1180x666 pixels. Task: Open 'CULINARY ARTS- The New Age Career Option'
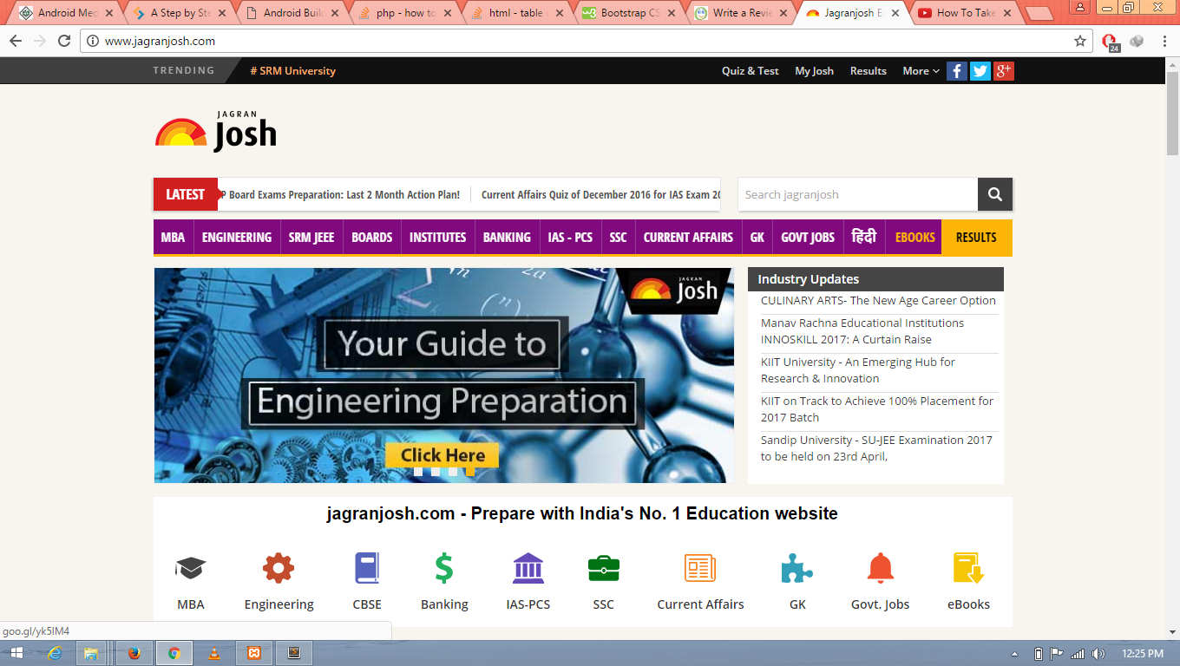point(878,300)
